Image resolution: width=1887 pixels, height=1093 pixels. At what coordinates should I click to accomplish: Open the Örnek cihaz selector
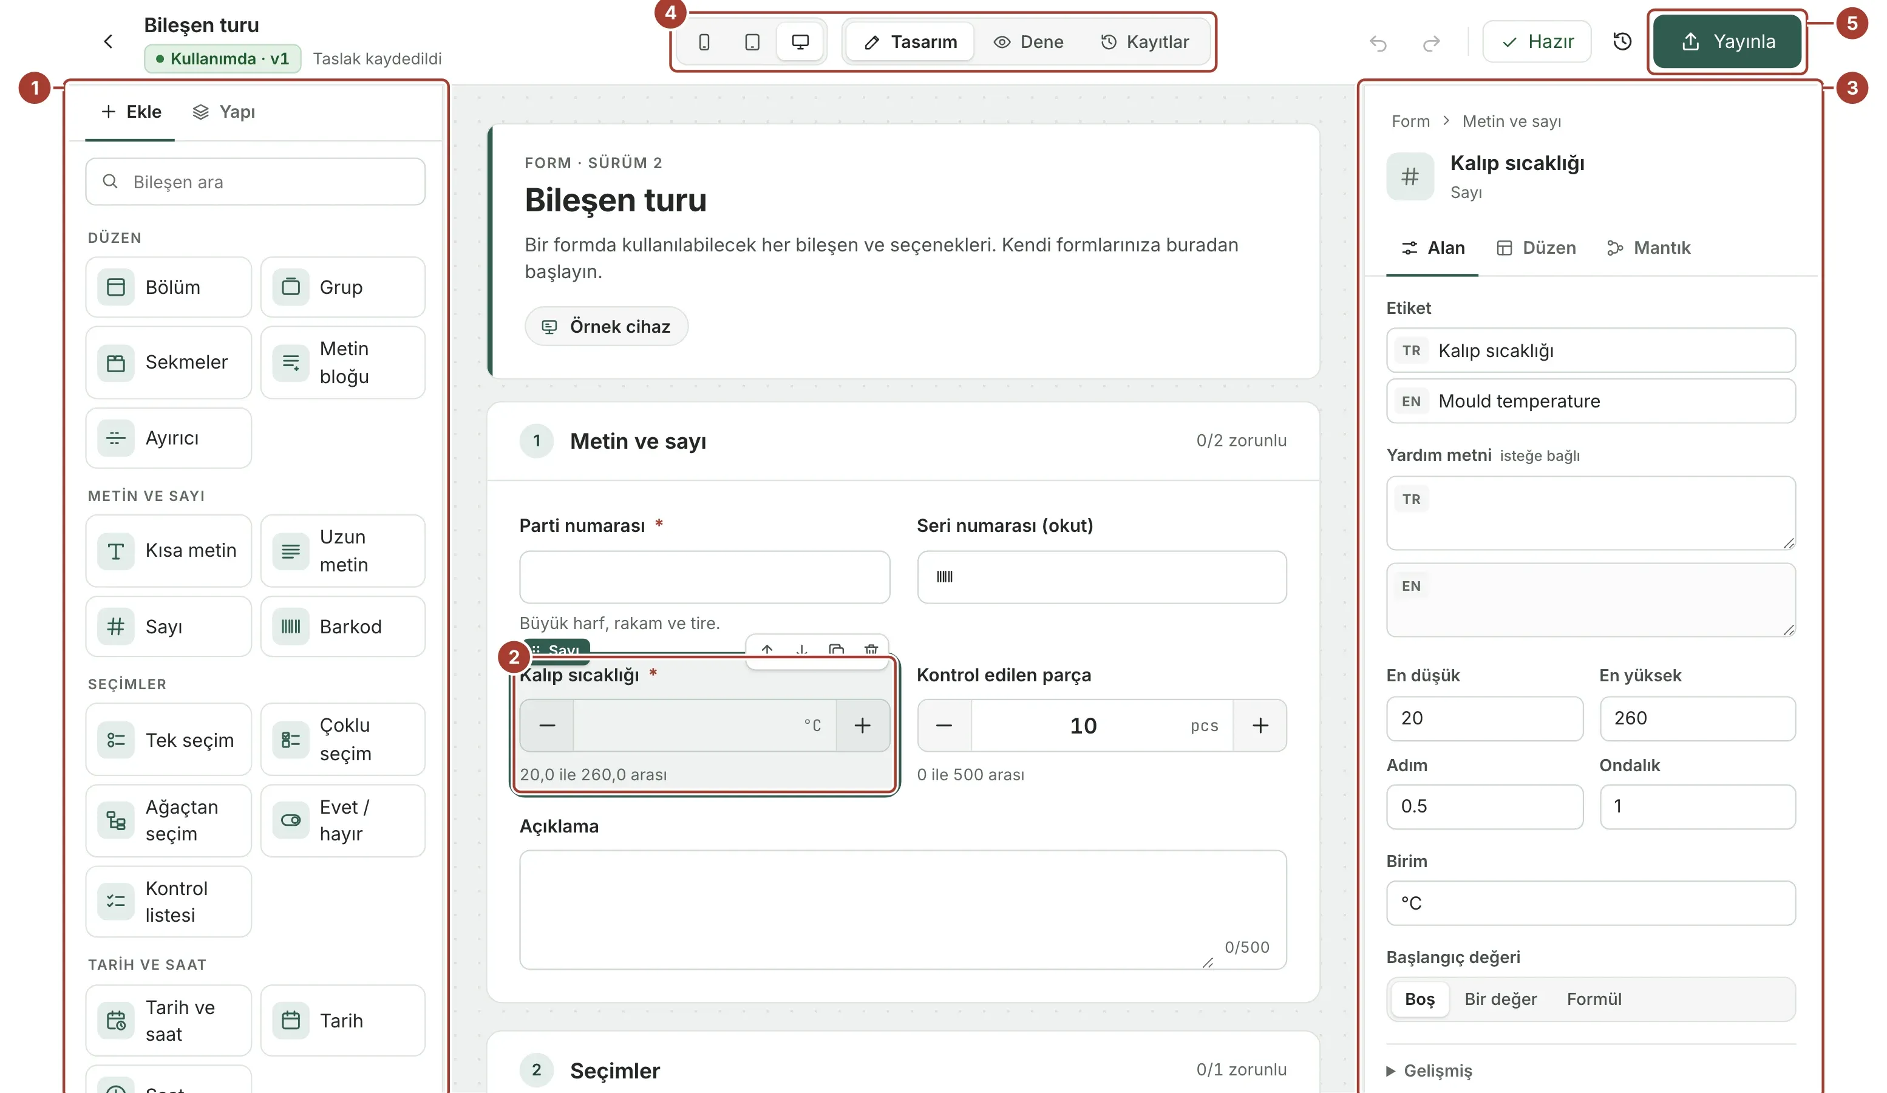click(x=606, y=327)
